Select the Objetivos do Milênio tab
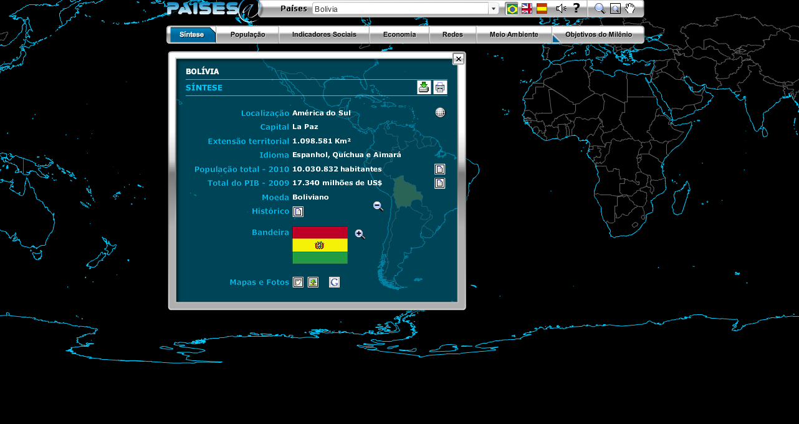This screenshot has height=424, width=799. (598, 34)
